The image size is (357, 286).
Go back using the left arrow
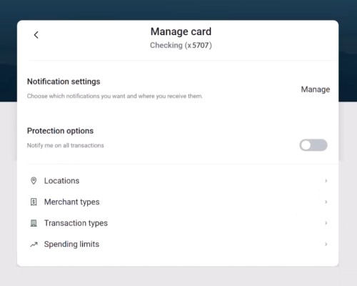pos(36,35)
